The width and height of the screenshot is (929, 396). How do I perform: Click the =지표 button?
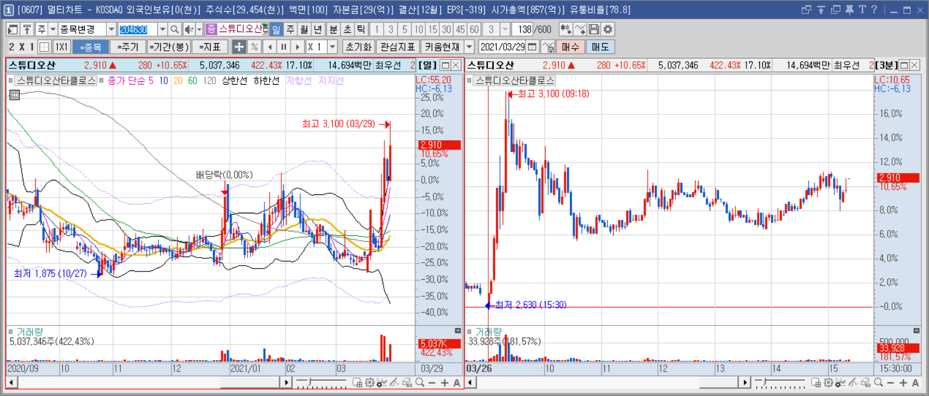pos(209,47)
